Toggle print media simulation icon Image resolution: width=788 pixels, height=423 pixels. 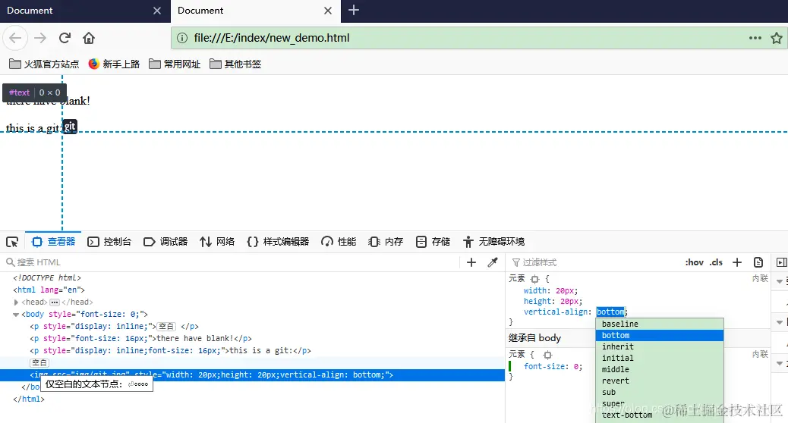coord(758,262)
